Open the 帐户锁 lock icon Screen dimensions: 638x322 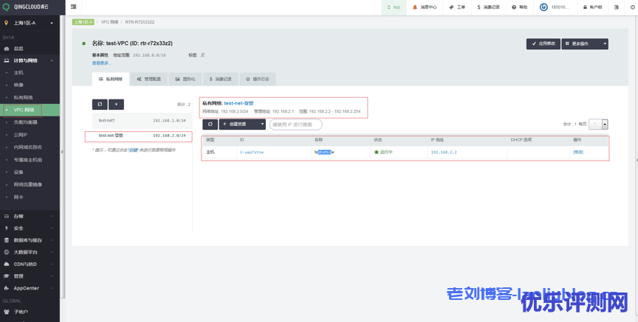585,7
